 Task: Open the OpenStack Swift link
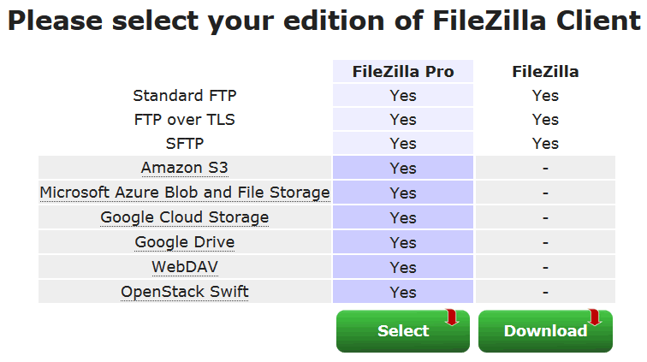pos(185,292)
